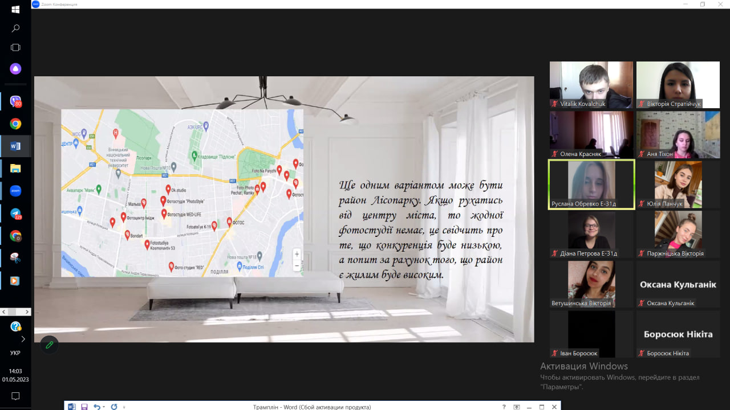730x410 pixels.
Task: Open Windows Task View
Action: coord(15,48)
